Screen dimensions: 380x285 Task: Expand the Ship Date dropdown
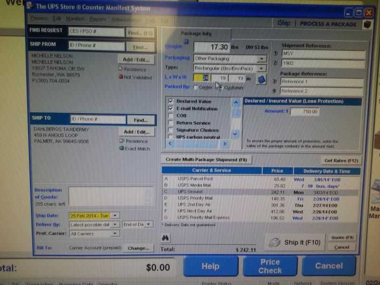[115, 216]
